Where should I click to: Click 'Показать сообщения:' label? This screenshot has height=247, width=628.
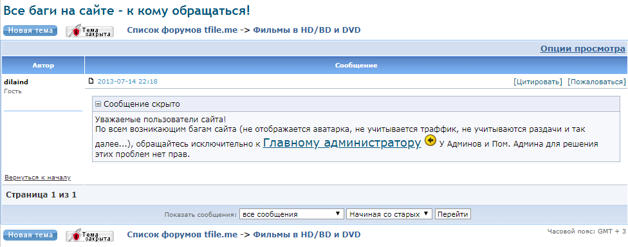point(200,215)
